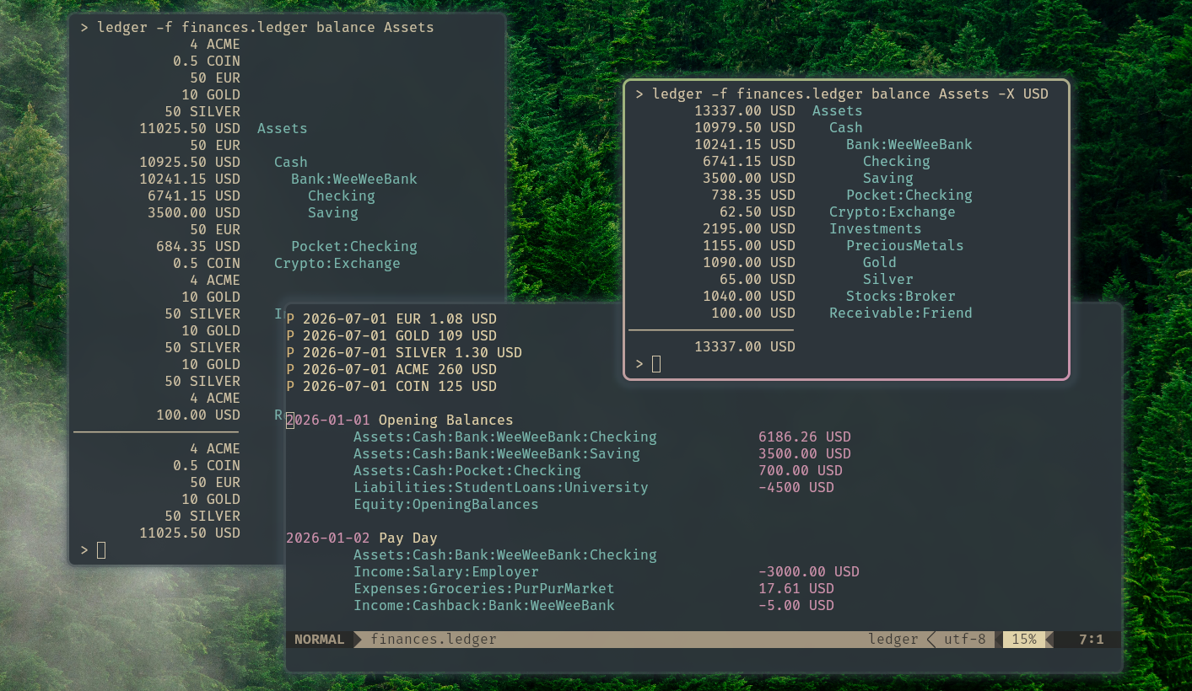Click the 7:1 cursor position indicator
1192x691 pixels.
point(1092,640)
